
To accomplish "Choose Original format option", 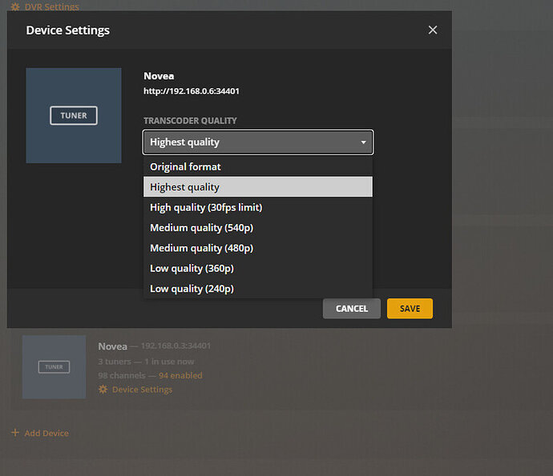I will [258, 166].
